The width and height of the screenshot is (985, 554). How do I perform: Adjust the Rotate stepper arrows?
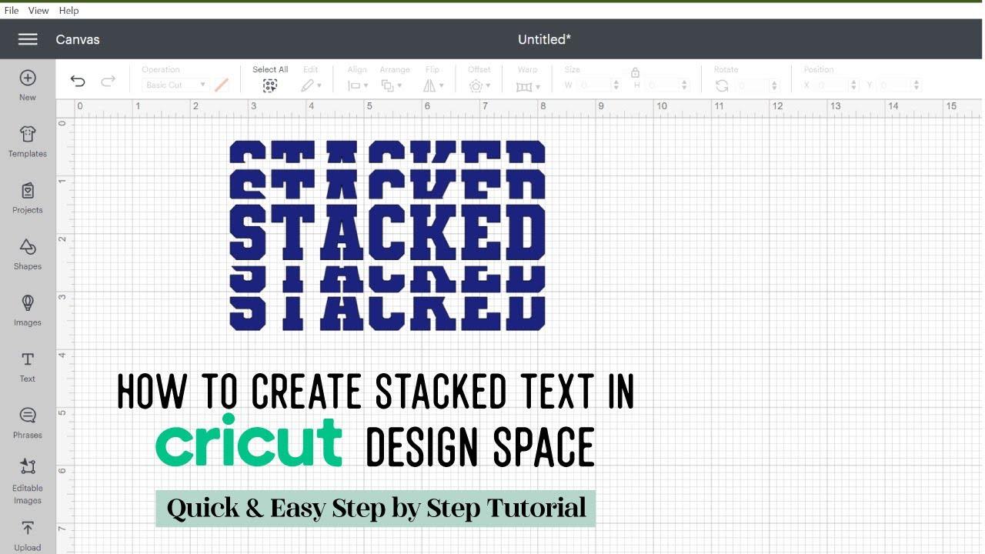tap(774, 85)
